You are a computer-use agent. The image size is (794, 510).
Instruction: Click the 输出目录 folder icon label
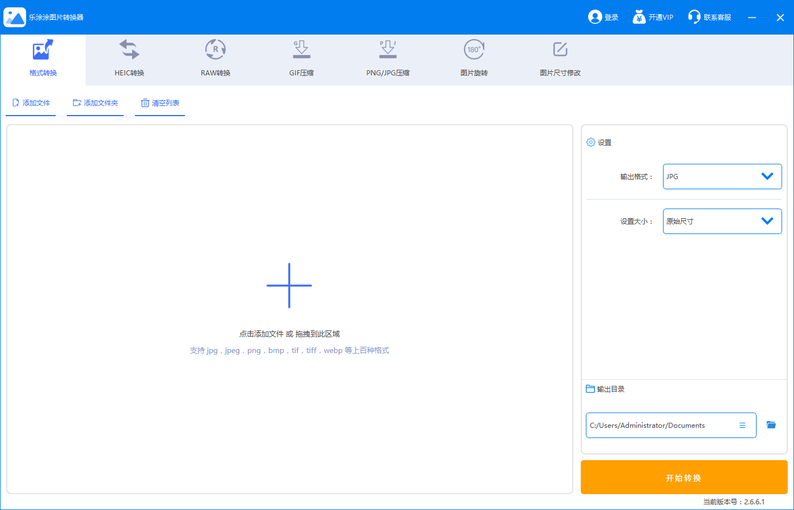pos(590,389)
